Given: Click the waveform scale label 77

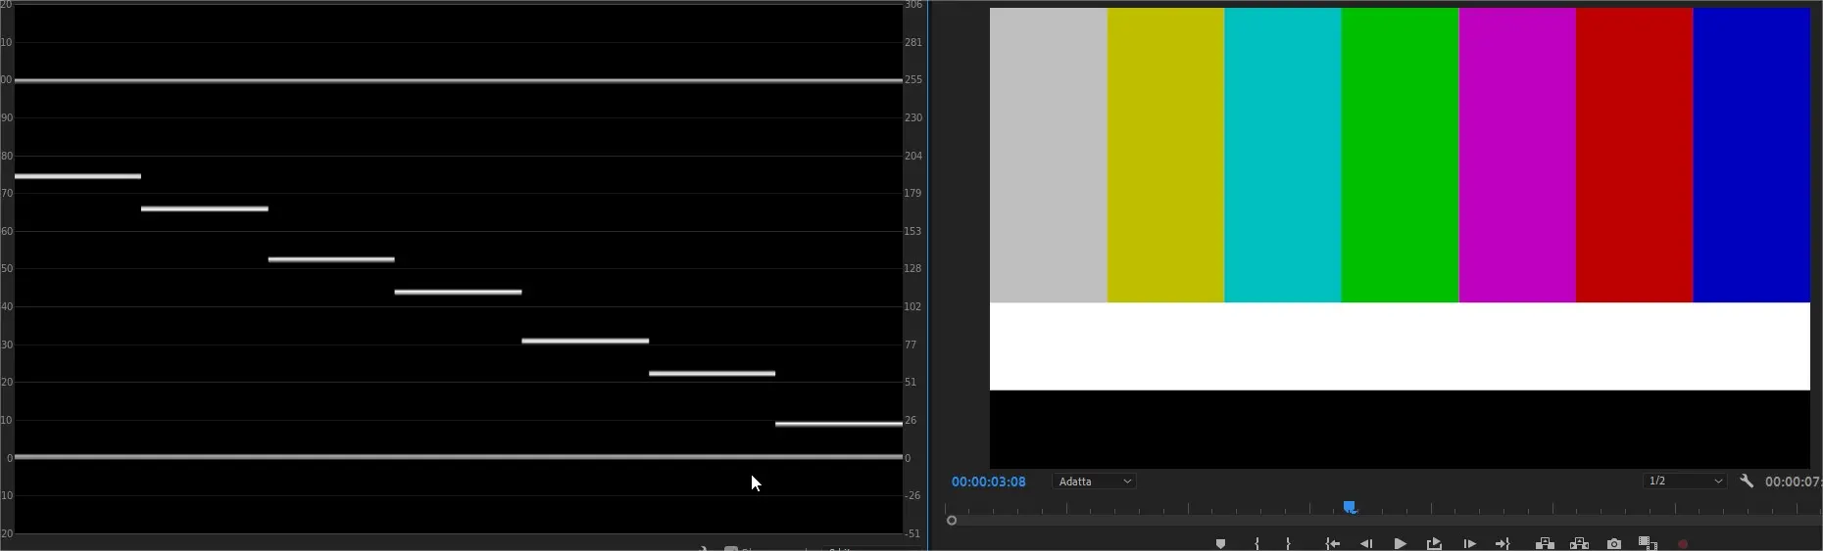Looking at the screenshot, I should pyautogui.click(x=911, y=344).
